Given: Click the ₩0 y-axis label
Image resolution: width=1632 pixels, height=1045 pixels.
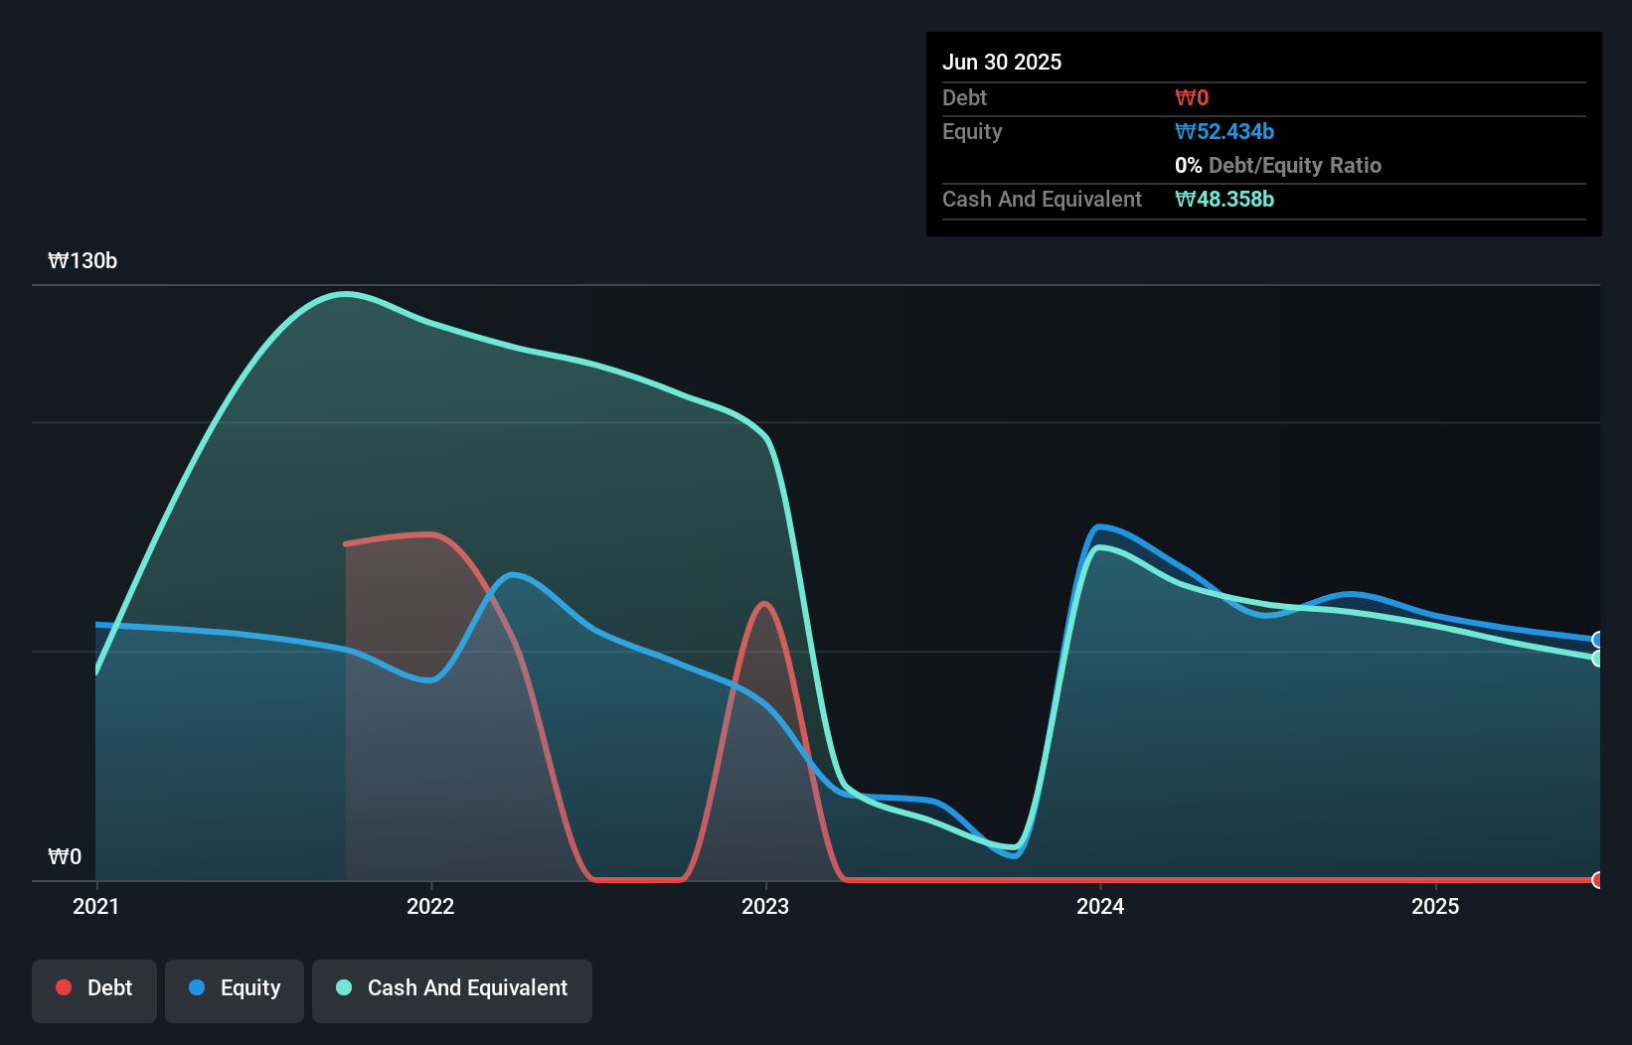Looking at the screenshot, I should point(65,857).
